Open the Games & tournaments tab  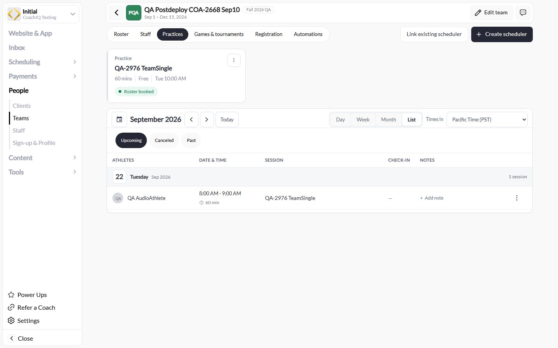[219, 34]
